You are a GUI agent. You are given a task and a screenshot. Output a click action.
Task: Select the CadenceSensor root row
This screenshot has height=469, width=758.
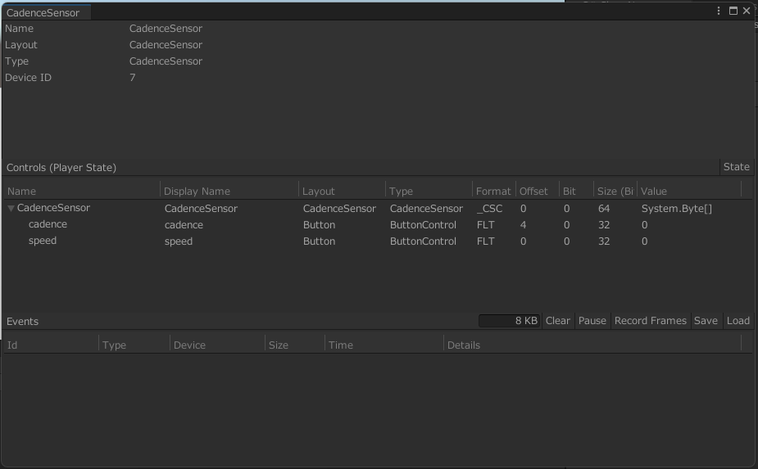(379, 208)
